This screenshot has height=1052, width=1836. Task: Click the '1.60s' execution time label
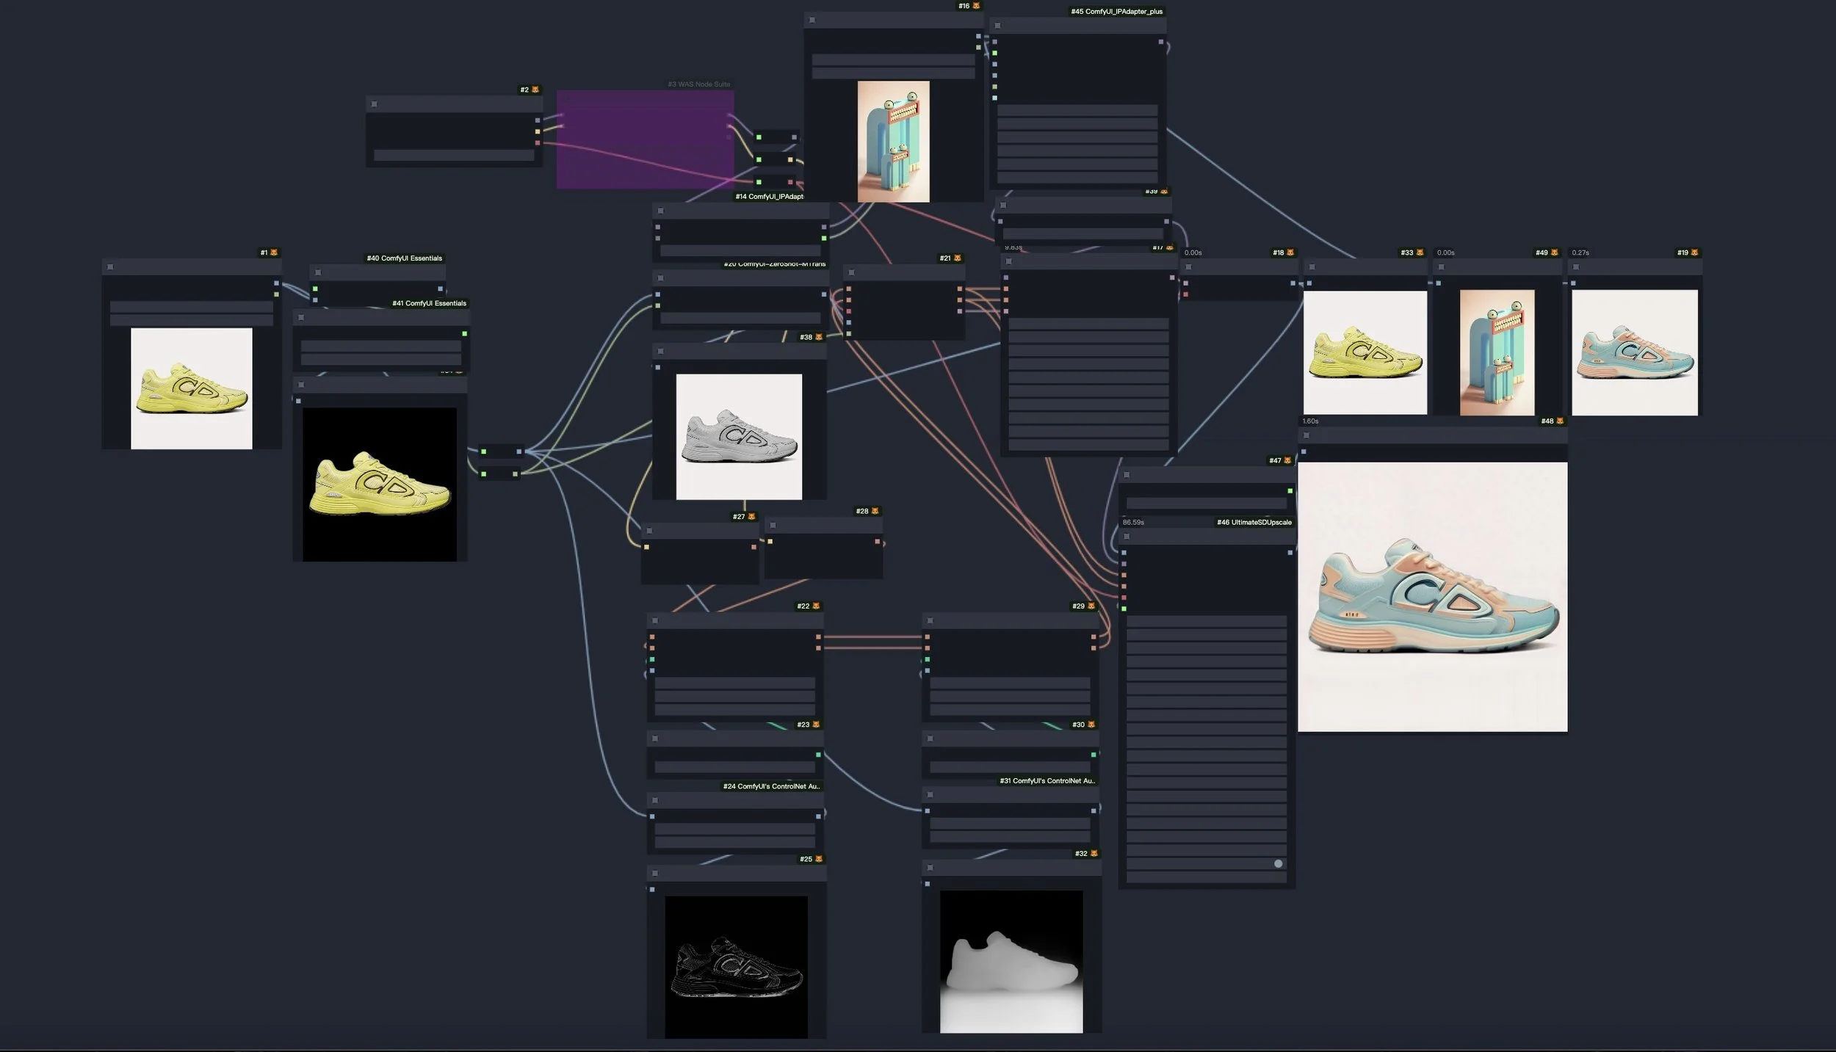point(1310,421)
